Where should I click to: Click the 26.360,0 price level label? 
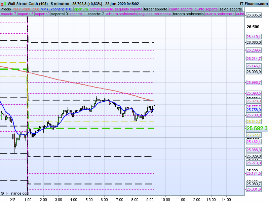[x=254, y=42]
